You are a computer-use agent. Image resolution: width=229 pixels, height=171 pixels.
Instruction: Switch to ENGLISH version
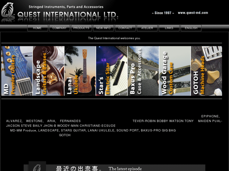[191, 28]
